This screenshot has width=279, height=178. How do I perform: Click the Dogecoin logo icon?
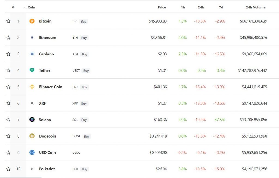[32, 136]
